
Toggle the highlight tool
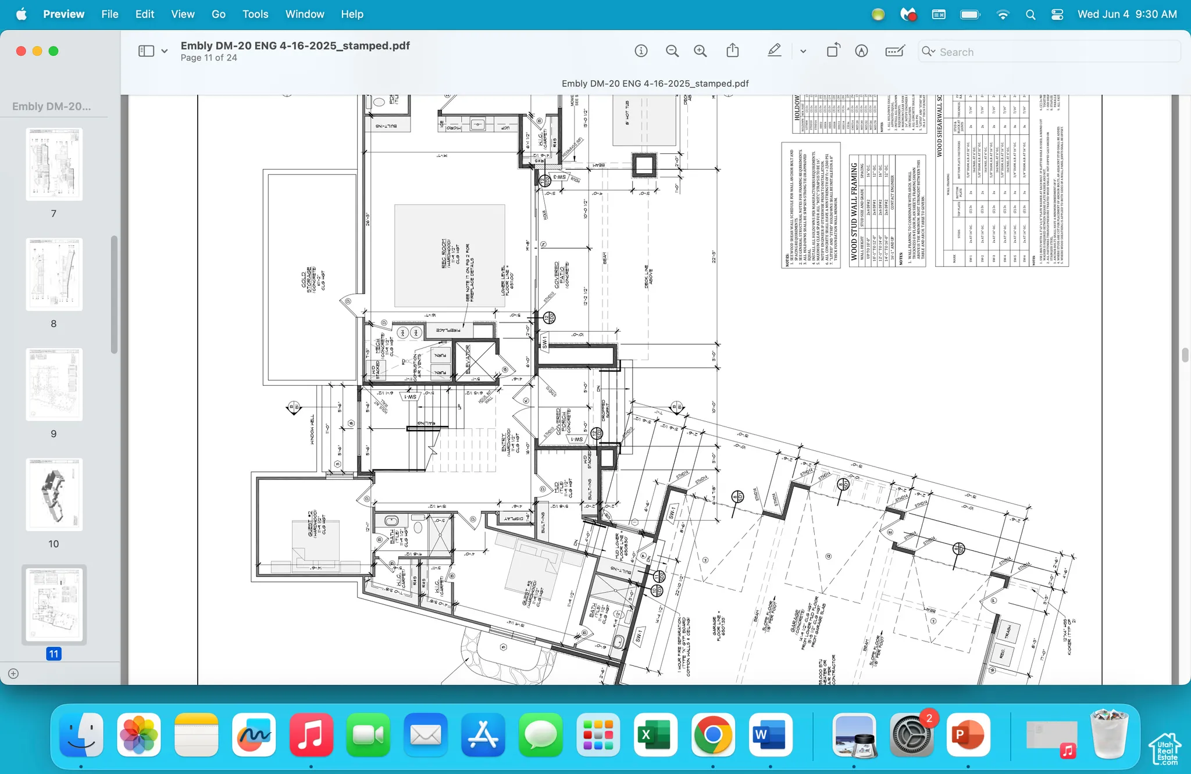point(774,51)
